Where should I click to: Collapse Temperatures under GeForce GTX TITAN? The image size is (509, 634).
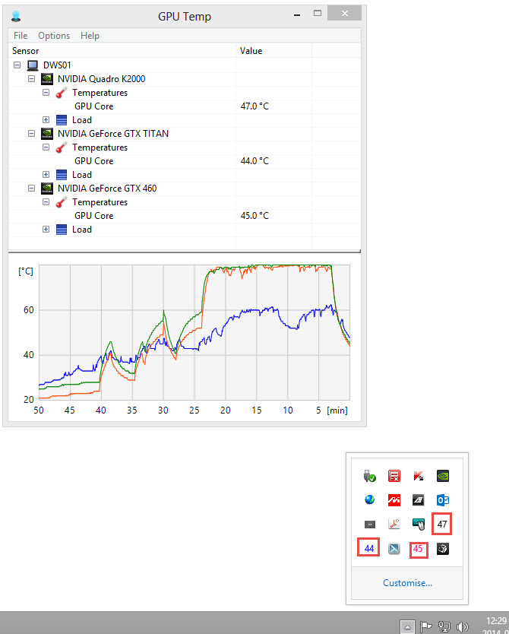(46, 147)
